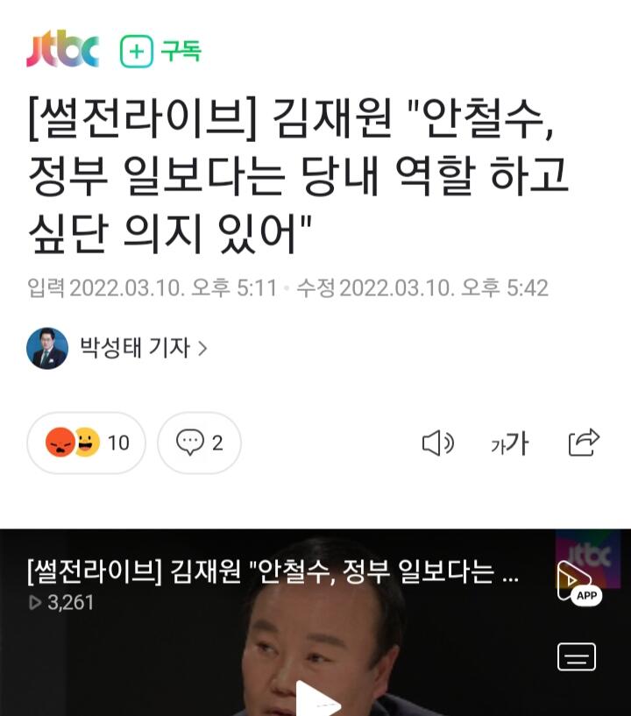Share the article with the share icon
Image resolution: width=631 pixels, height=716 pixels.
[584, 442]
